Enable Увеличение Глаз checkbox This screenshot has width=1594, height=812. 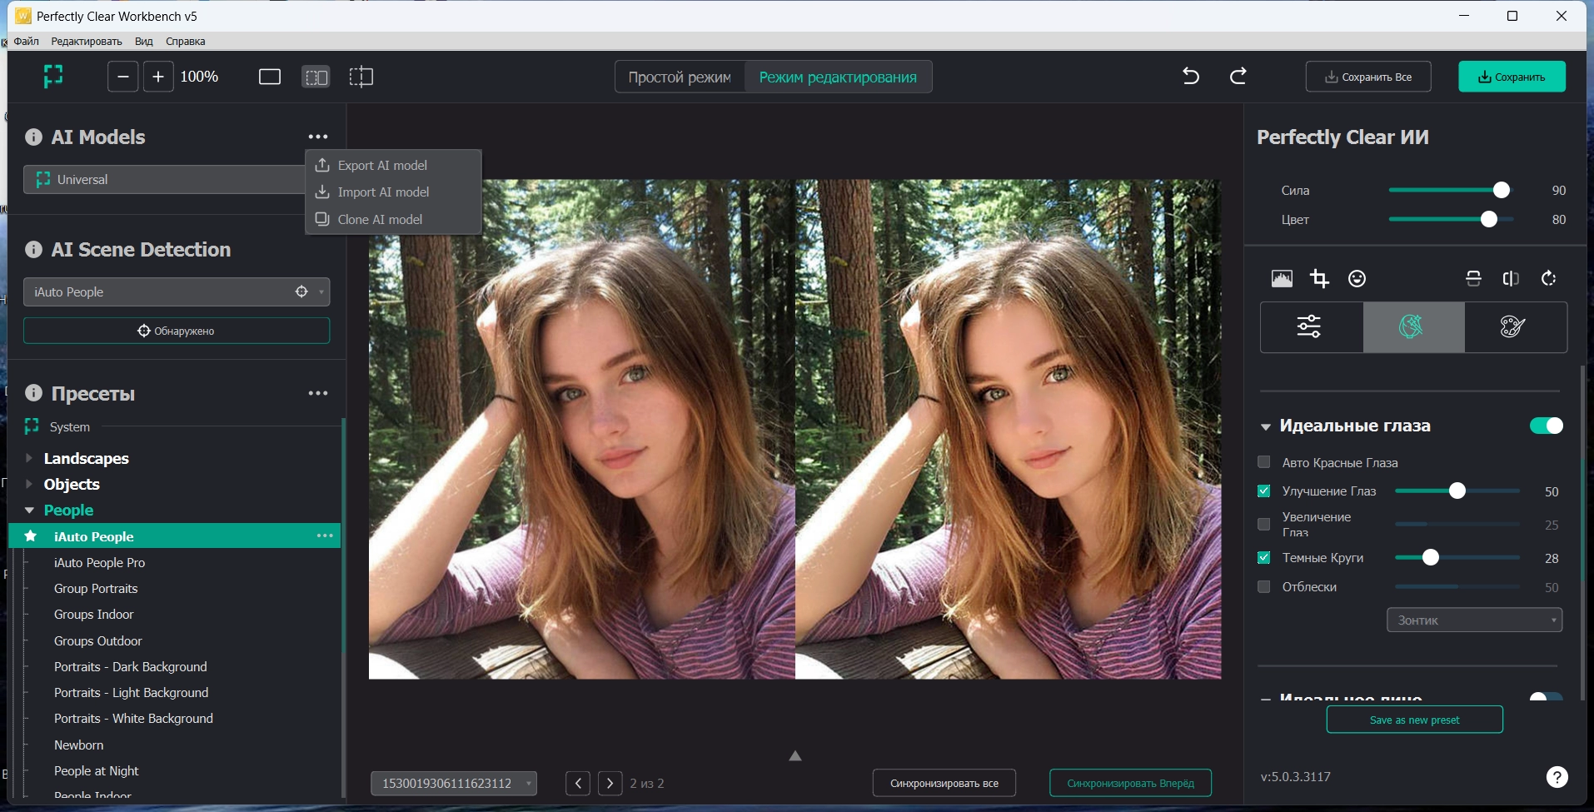[1263, 525]
